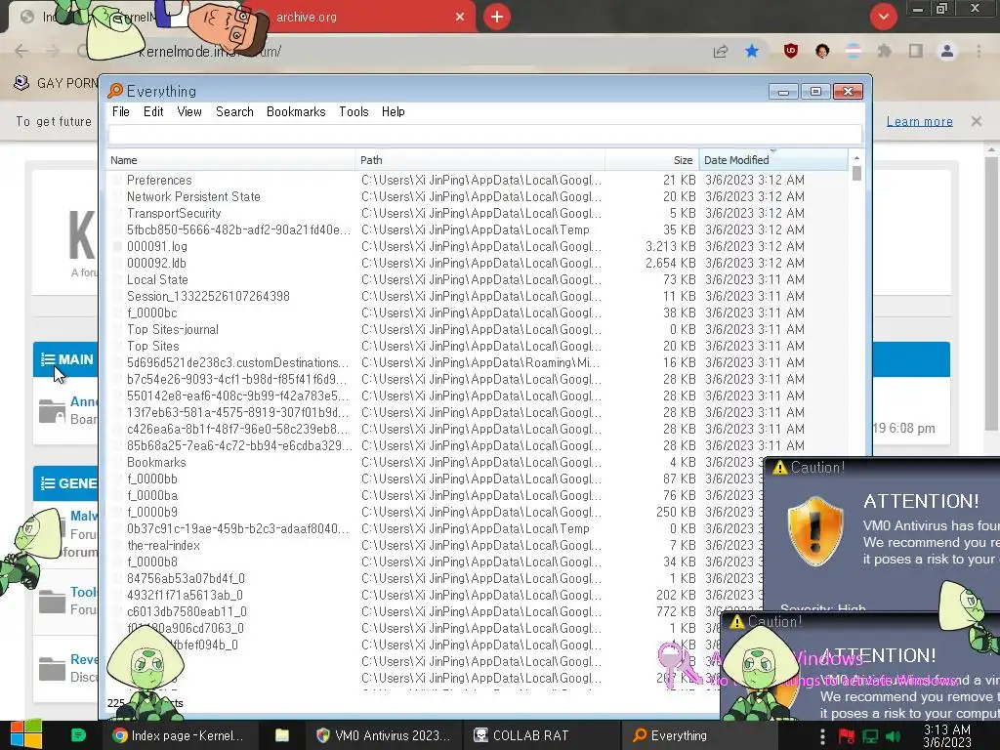The width and height of the screenshot is (1000, 750).
Task: Dismiss the Chrome infobar with X
Action: click(976, 120)
